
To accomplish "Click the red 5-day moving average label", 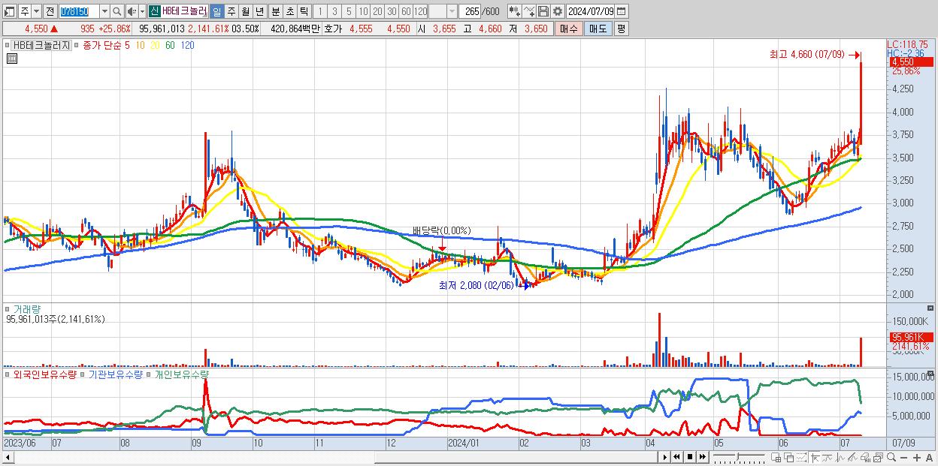I will click(127, 45).
